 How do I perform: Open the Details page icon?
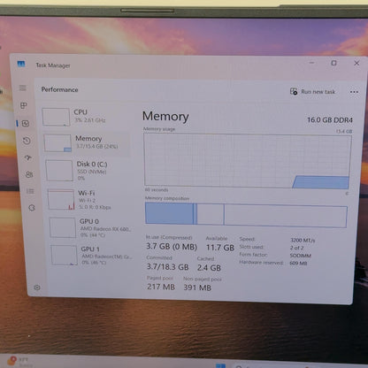(x=30, y=191)
